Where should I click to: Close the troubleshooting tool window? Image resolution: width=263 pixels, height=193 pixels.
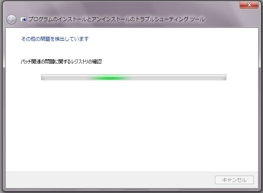(x=249, y=5)
